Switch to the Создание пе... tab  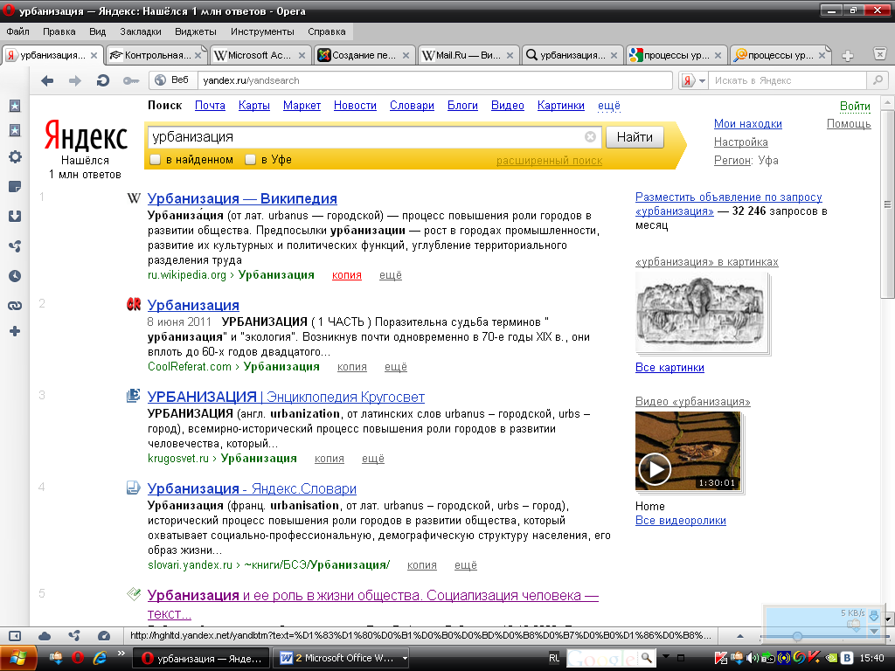click(x=364, y=55)
